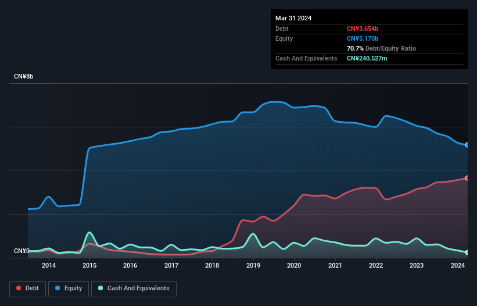477x306 pixels.
Task: Click the 2020 x-axis label
Action: (294, 266)
